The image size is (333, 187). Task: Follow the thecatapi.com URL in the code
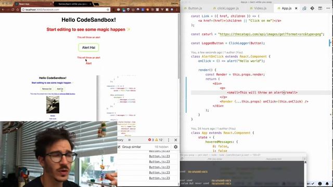271,34
